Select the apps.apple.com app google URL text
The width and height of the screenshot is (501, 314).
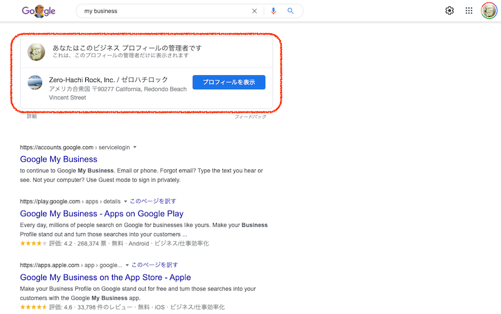coord(71,265)
